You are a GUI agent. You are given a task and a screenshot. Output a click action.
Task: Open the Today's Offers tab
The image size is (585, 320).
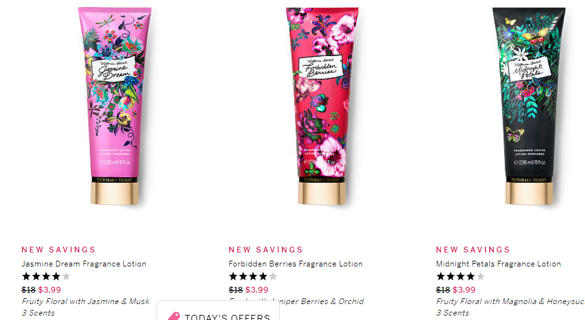pyautogui.click(x=218, y=311)
